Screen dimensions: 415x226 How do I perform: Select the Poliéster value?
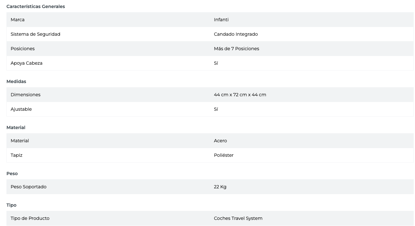[x=223, y=155]
